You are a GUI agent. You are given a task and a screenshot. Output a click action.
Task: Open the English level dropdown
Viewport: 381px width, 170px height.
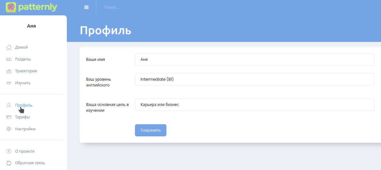pos(254,79)
